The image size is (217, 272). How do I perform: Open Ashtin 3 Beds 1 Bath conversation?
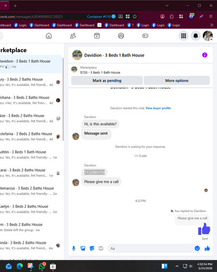click(30, 154)
